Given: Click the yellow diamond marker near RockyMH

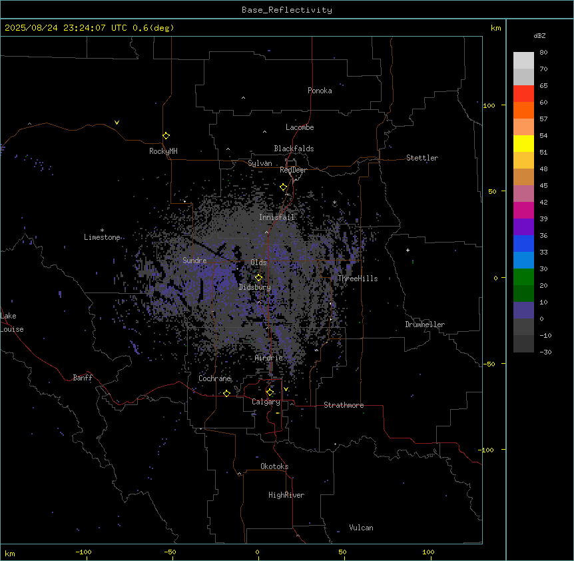Looking at the screenshot, I should (166, 135).
